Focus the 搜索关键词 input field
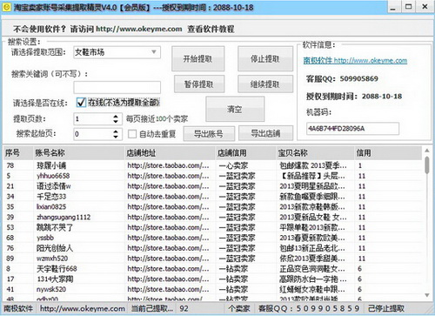Viewport: 435px width, 316px height. click(117, 87)
